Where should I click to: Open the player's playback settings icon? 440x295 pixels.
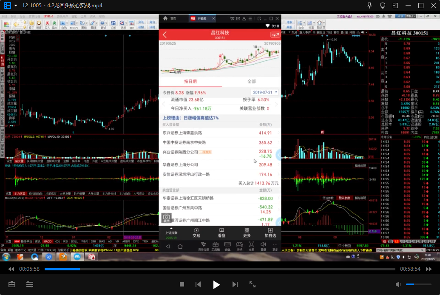30,284
